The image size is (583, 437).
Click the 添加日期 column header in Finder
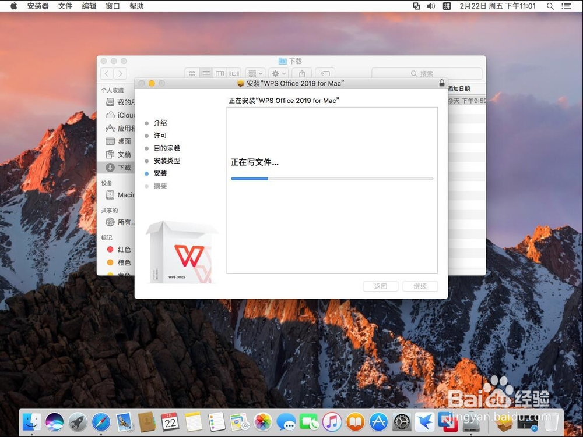click(459, 88)
